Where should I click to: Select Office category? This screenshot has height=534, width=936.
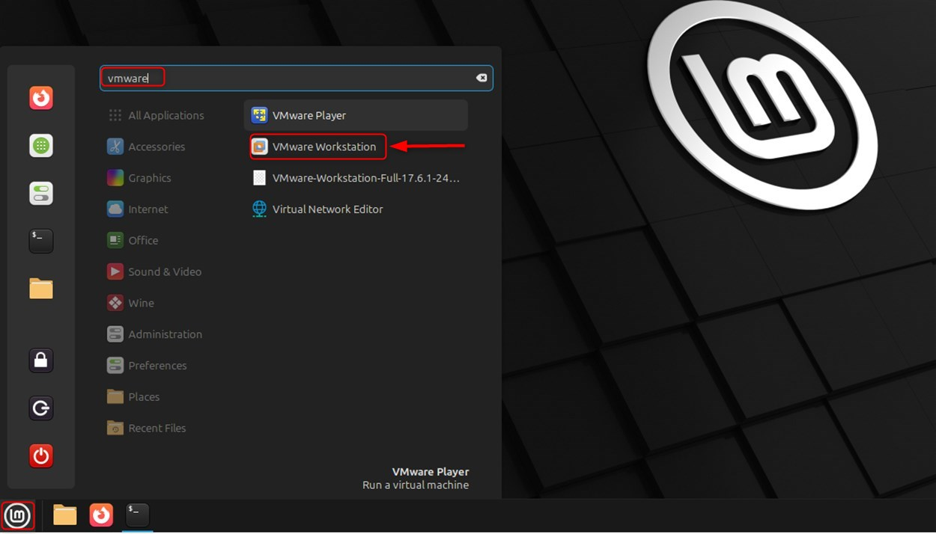pos(133,241)
